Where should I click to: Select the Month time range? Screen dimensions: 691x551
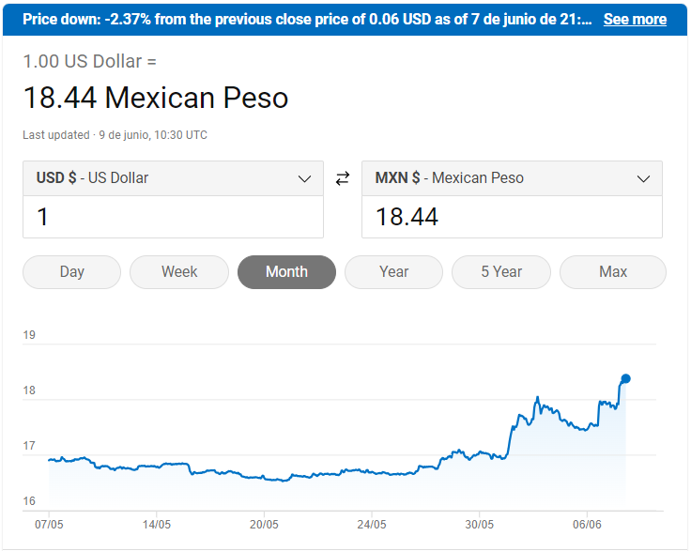pos(286,272)
